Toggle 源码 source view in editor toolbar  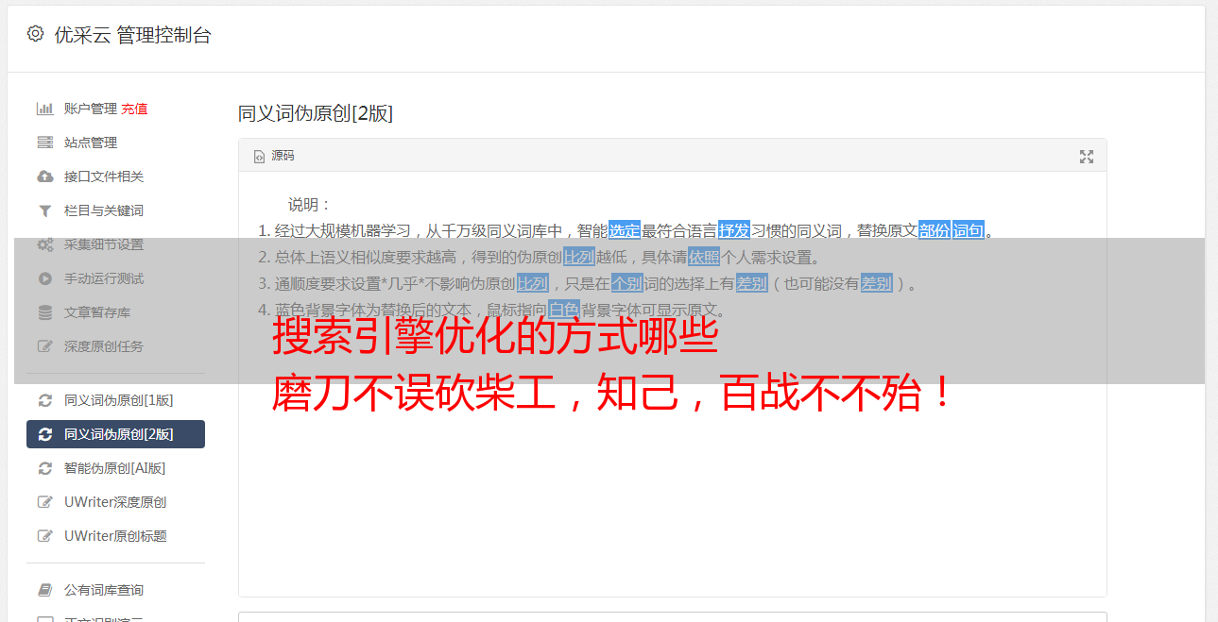274,156
